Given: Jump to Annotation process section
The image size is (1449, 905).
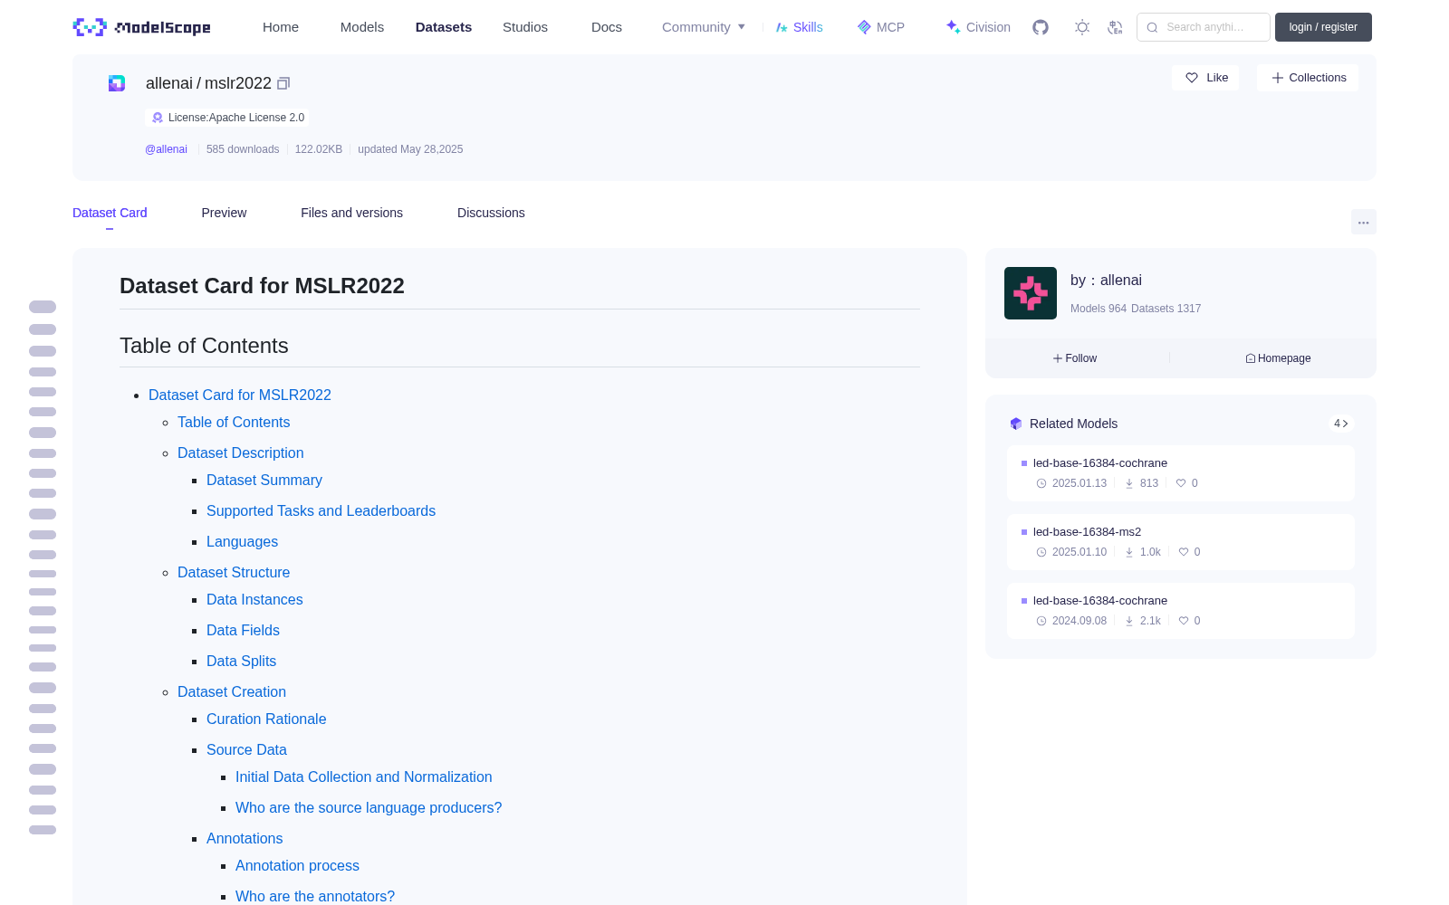Looking at the screenshot, I should coord(297,865).
